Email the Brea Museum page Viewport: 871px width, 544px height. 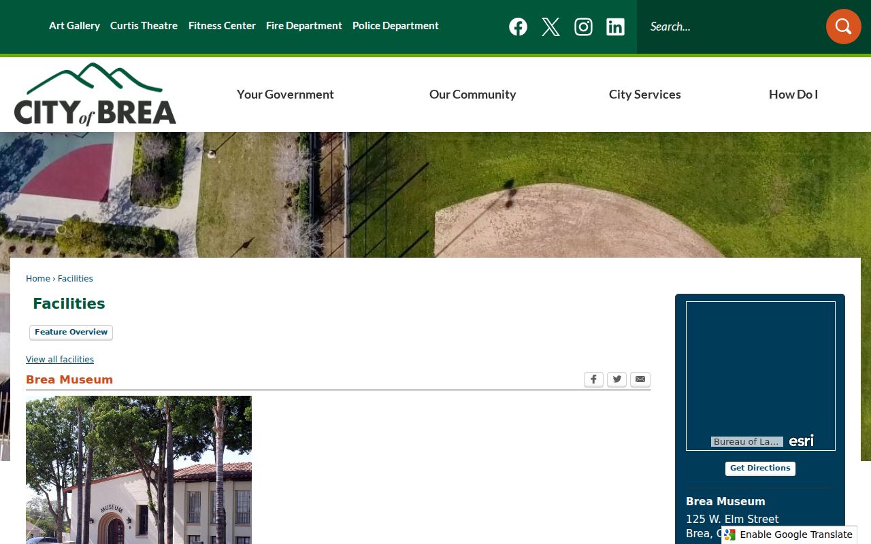pyautogui.click(x=640, y=379)
